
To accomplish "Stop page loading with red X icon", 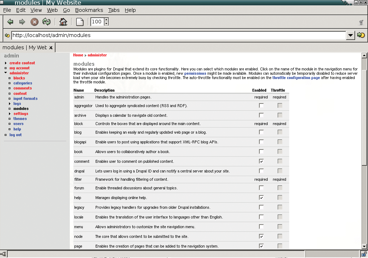I will [35, 22].
